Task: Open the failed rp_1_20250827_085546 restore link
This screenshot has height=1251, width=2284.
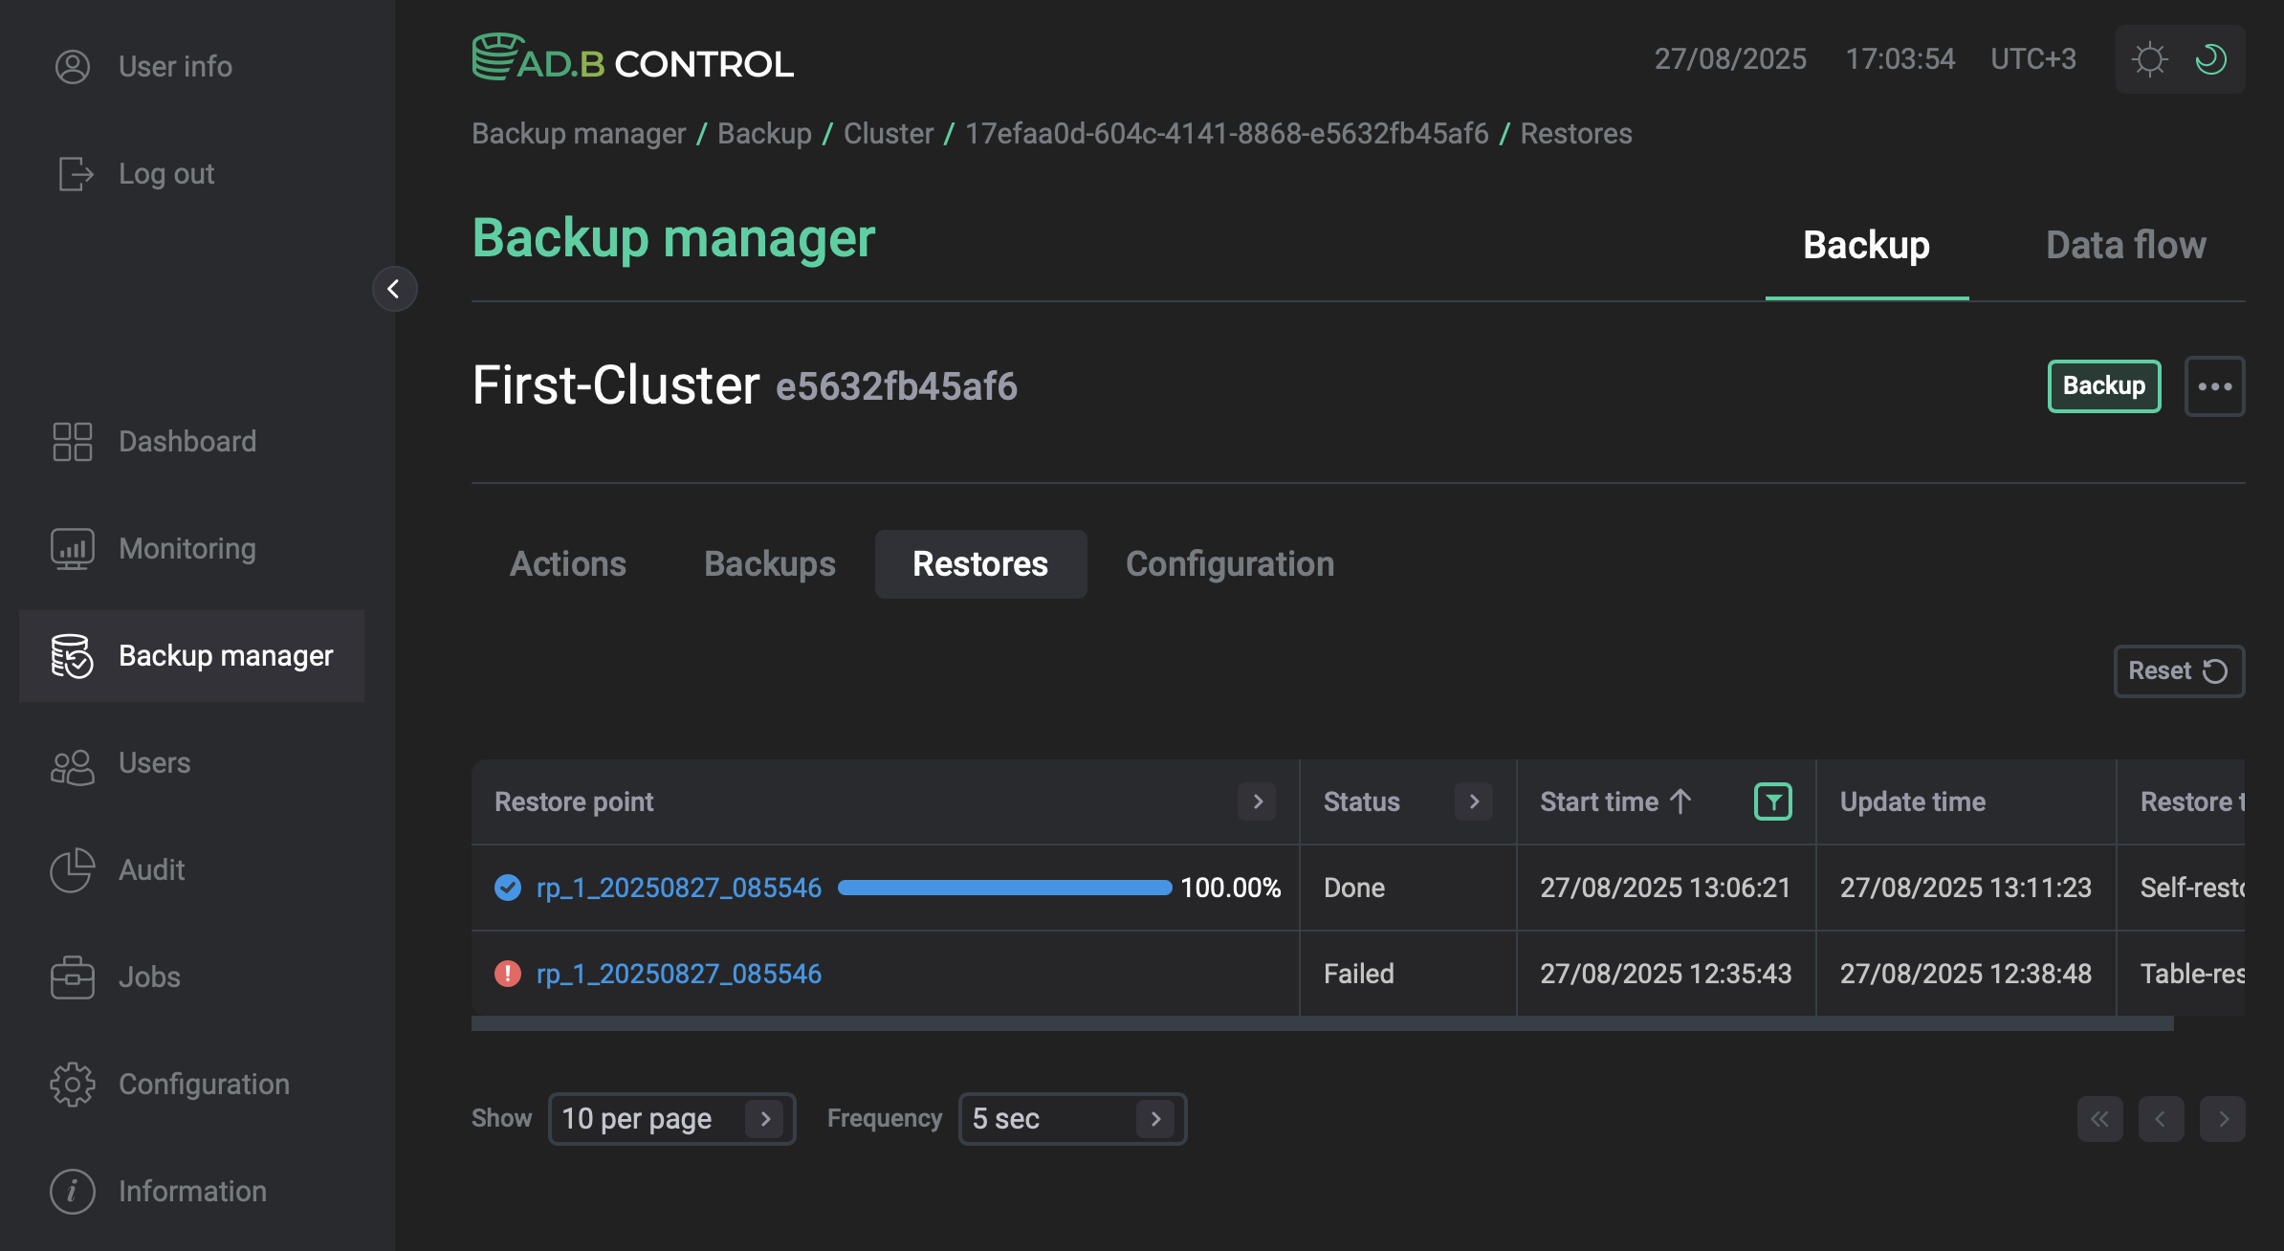Action: [x=678, y=974]
